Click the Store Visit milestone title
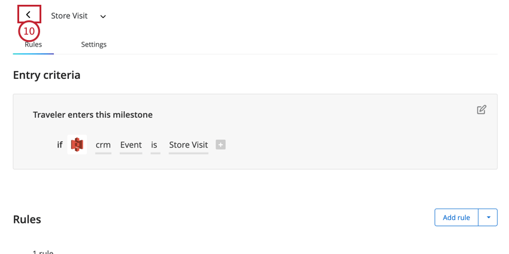This screenshot has height=254, width=509. pyautogui.click(x=69, y=16)
